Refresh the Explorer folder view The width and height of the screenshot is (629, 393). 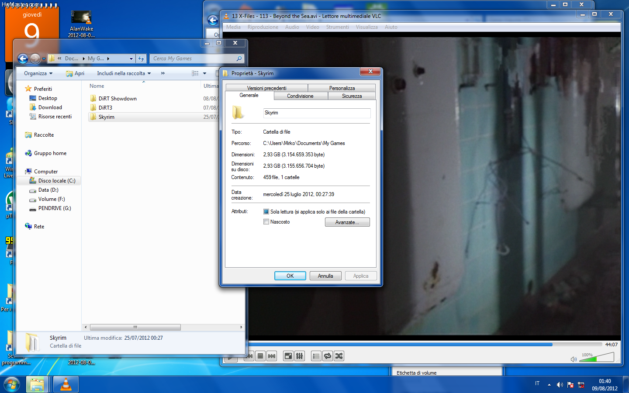(x=141, y=59)
